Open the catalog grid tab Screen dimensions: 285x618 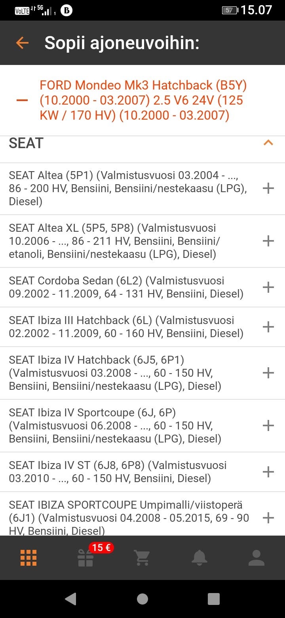click(x=28, y=558)
